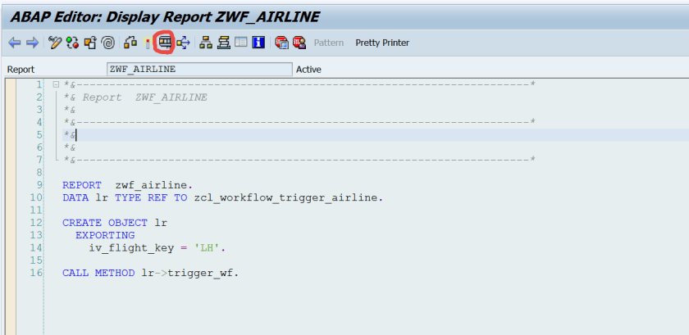This screenshot has width=689, height=335.
Task: Run the Pretty Printer button
Action: (x=382, y=43)
